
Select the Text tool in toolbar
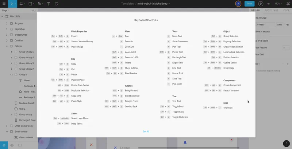(48, 4)
